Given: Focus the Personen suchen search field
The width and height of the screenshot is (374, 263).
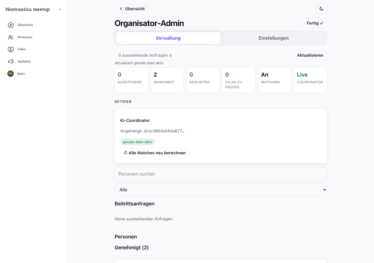Looking at the screenshot, I should click(x=221, y=174).
